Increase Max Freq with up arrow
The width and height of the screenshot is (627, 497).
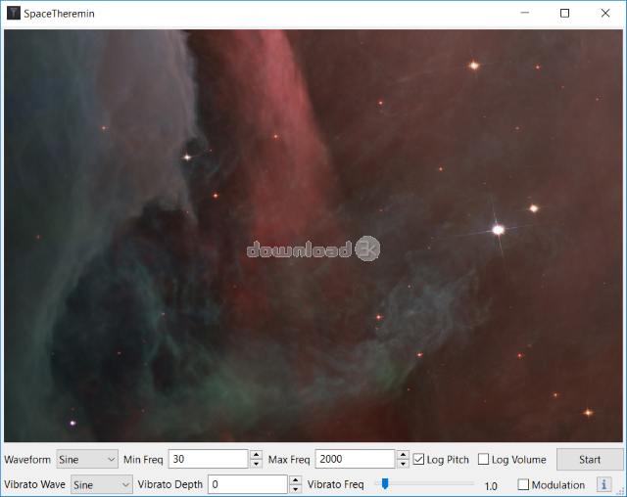pyautogui.click(x=403, y=455)
